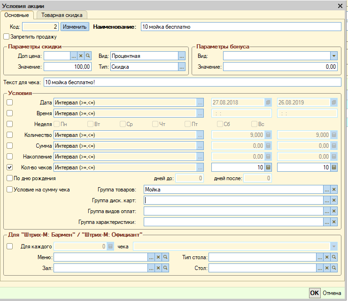Image resolution: width=348 pixels, height=302 pixels.
Task: Enable the Для каждого checkbox
Action: [x=9, y=246]
